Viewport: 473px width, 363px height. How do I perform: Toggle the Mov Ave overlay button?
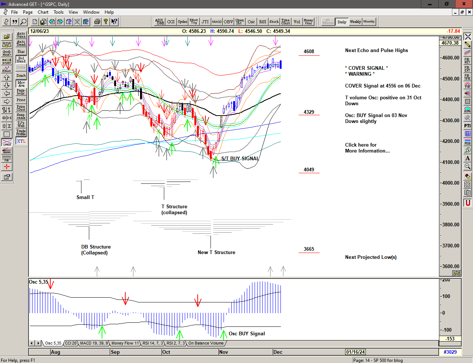pyautogui.click(x=21, y=84)
